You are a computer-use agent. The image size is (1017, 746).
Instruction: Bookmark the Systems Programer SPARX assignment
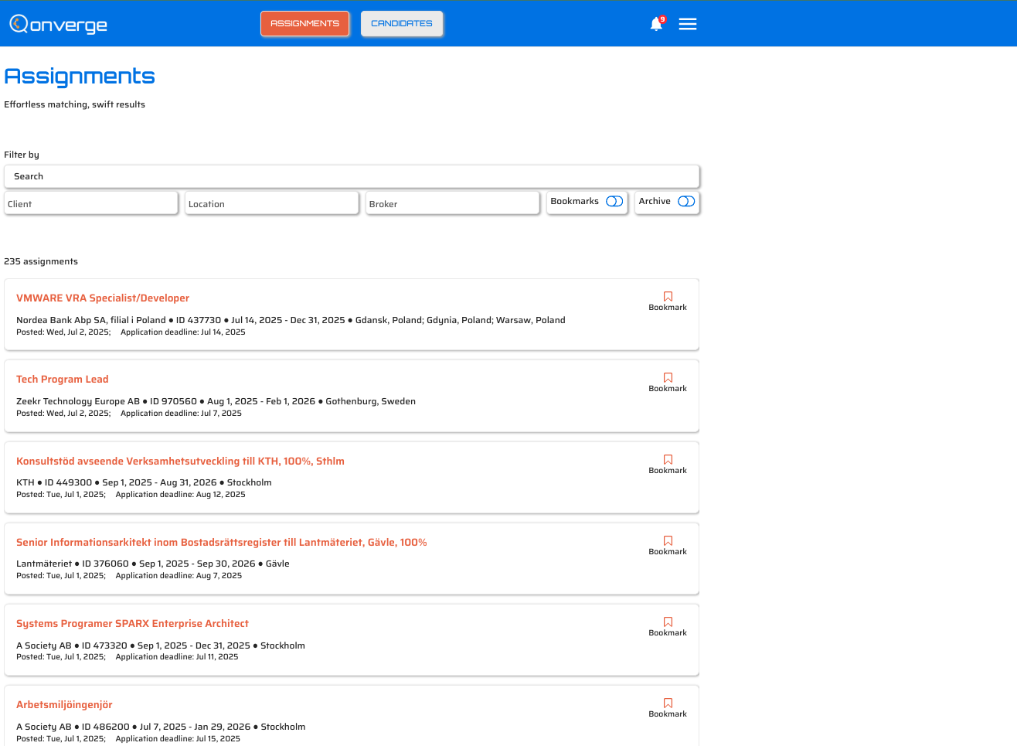(x=668, y=626)
